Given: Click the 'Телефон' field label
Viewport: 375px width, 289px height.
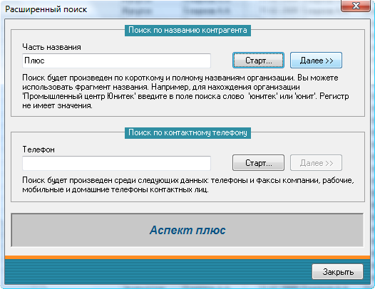Looking at the screenshot, I should coord(38,149).
